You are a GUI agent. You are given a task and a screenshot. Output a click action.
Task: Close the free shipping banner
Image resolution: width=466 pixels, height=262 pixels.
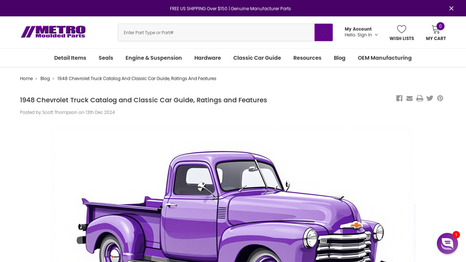(451, 8)
